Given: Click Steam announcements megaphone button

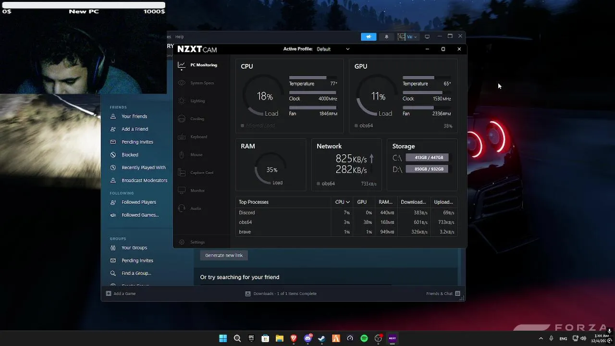Looking at the screenshot, I should pos(369,37).
